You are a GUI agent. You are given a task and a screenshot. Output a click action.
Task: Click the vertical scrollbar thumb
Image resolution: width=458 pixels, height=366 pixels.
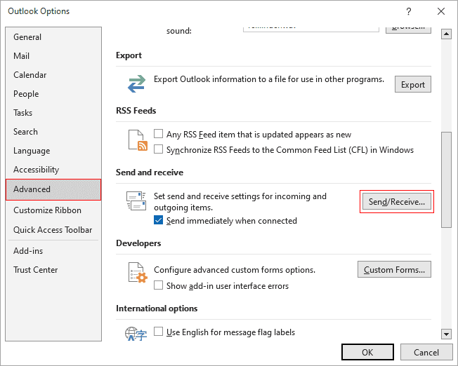click(x=446, y=179)
